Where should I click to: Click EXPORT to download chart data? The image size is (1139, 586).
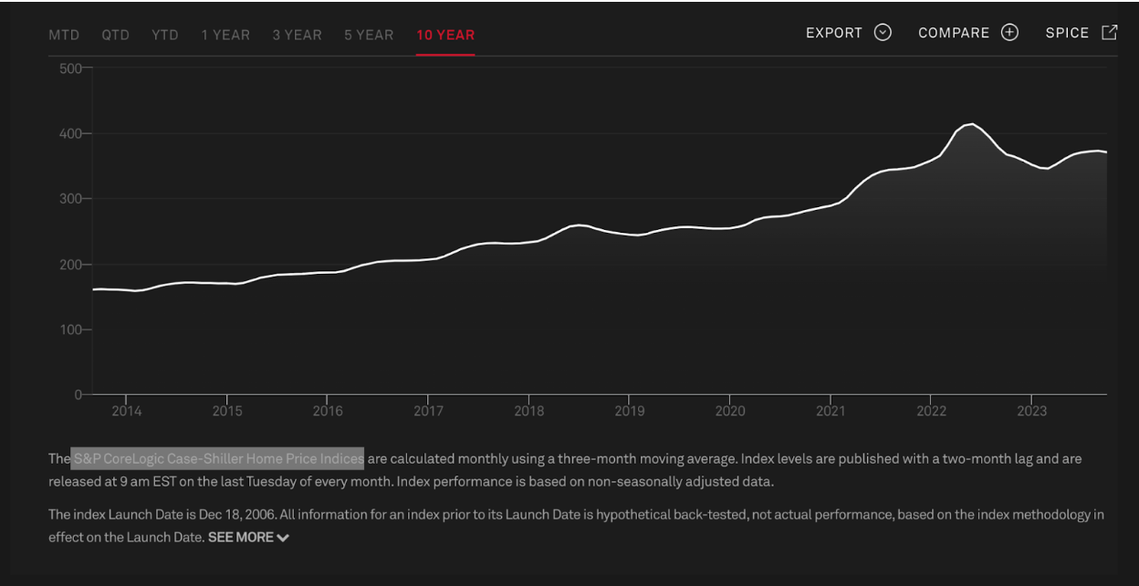(833, 32)
